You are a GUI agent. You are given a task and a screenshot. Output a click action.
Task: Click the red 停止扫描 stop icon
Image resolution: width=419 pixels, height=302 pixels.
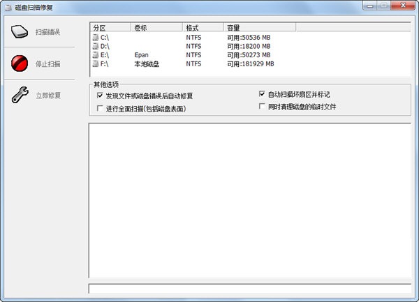20,64
